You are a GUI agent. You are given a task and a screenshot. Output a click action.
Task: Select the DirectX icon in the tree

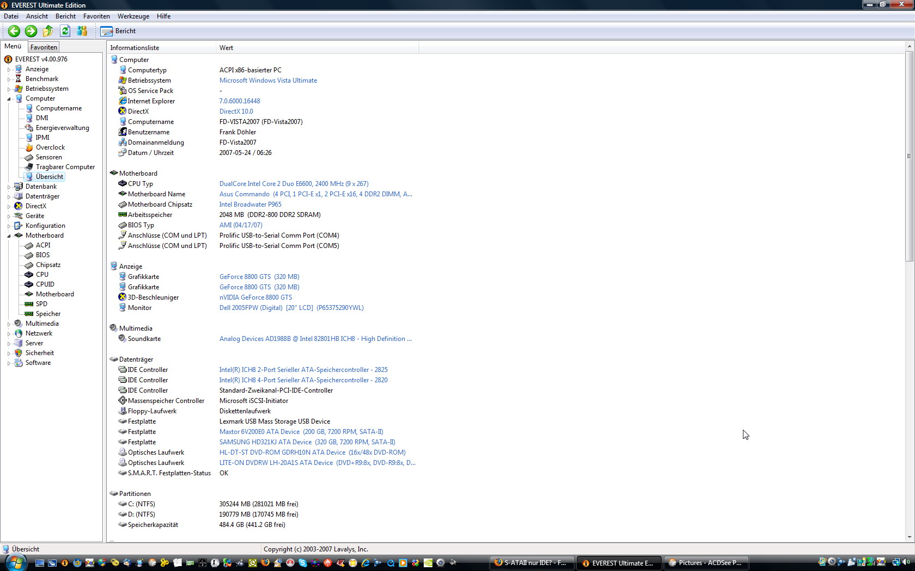coord(19,206)
